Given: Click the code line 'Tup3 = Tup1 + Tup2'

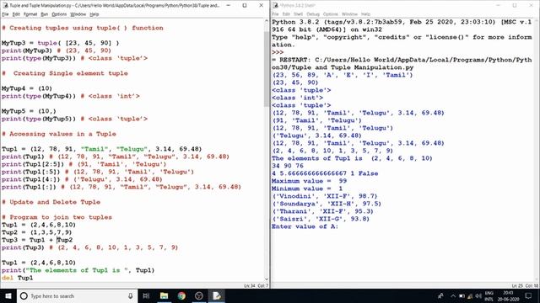Looking at the screenshot, I should coord(37,240).
